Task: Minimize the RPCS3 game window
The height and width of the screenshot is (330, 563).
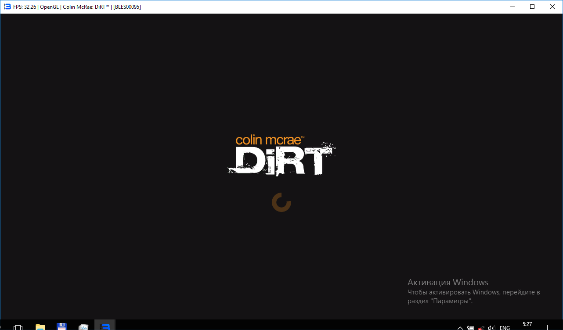Action: 512,7
